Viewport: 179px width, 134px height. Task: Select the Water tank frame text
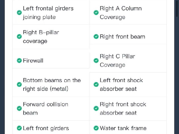[x=123, y=128]
